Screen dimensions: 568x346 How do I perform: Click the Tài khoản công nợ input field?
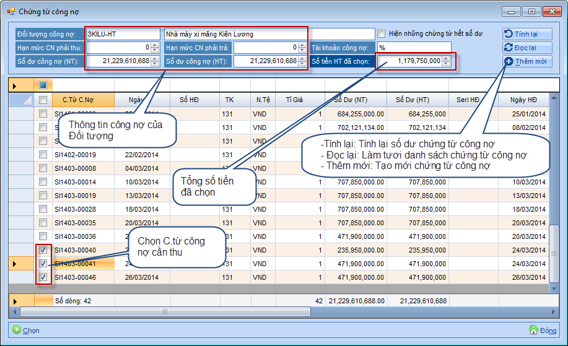pyautogui.click(x=413, y=48)
